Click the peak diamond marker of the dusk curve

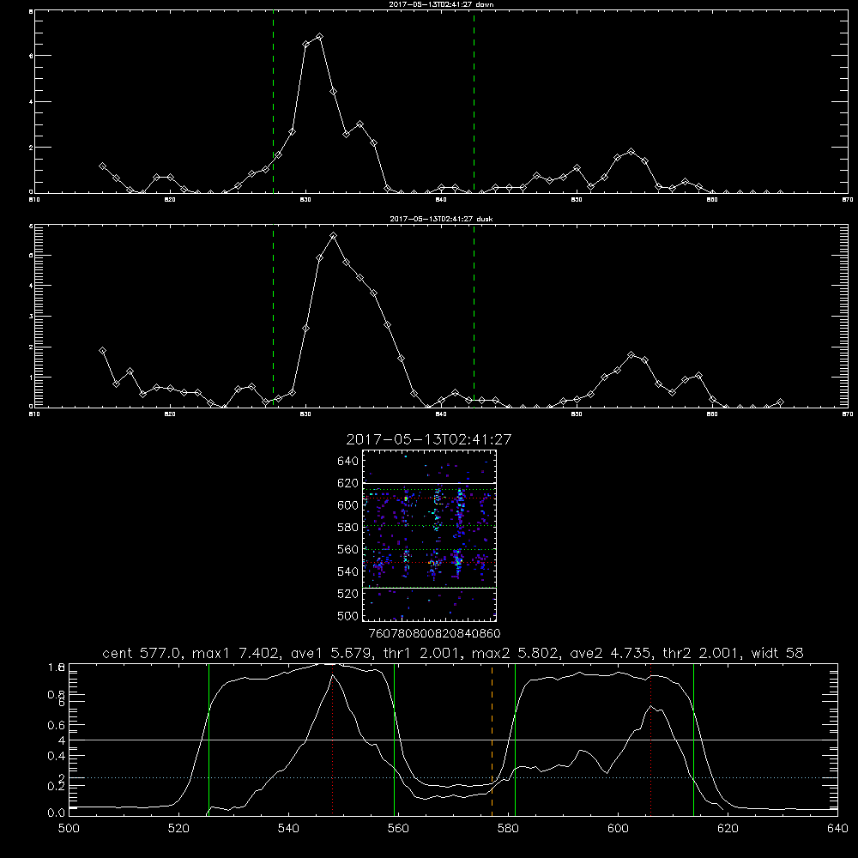333,236
